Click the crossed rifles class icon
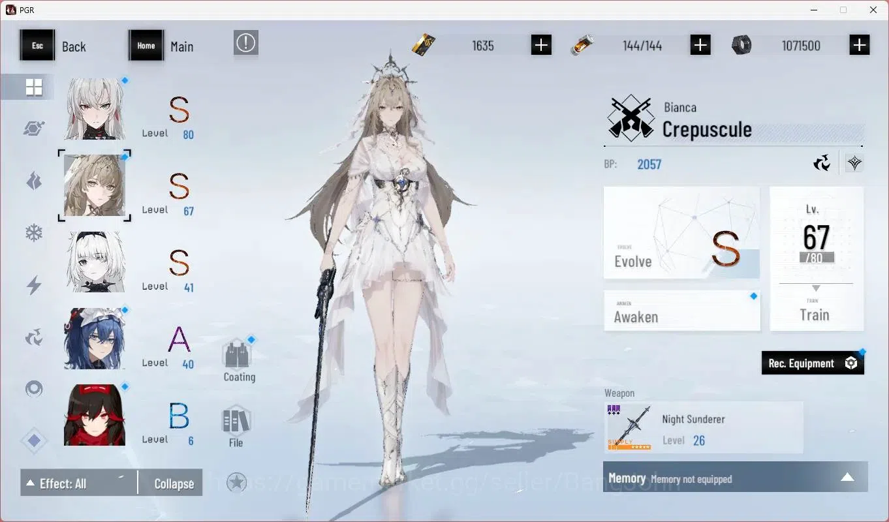The width and height of the screenshot is (889, 522). (631, 118)
